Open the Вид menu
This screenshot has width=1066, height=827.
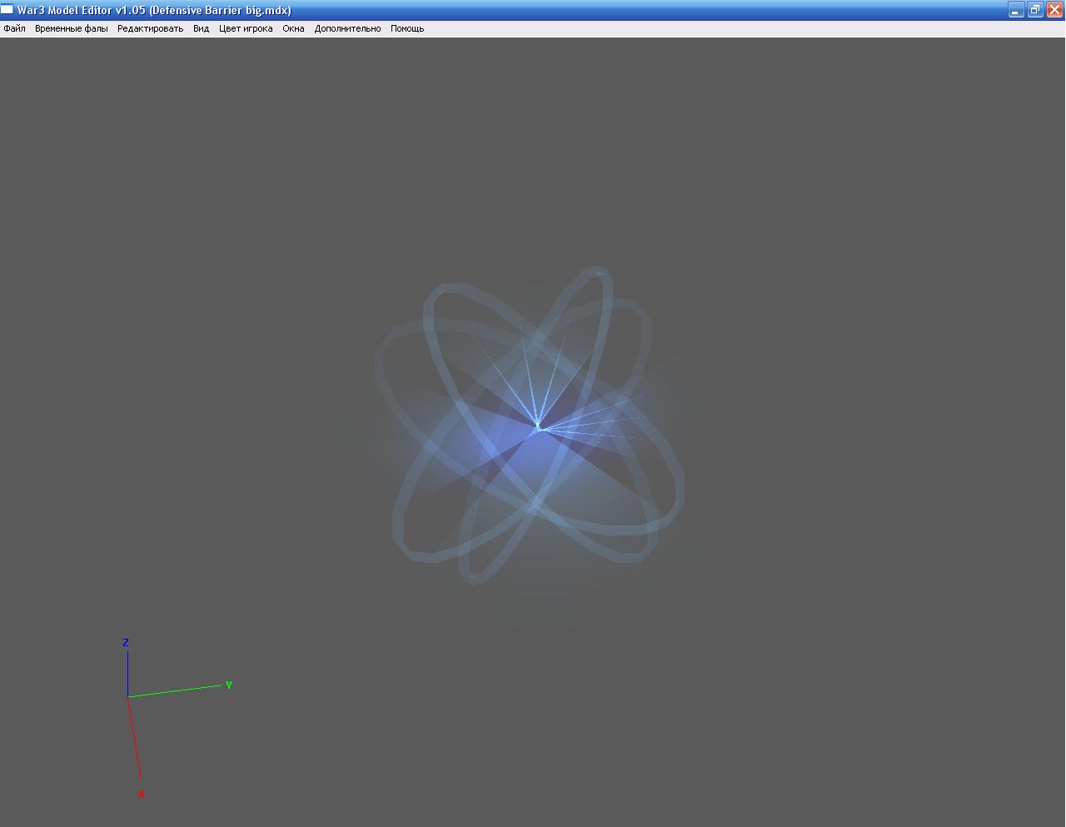[x=201, y=28]
